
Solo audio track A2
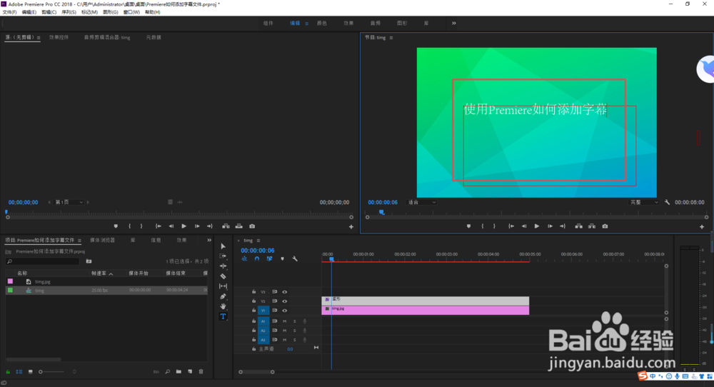point(295,331)
